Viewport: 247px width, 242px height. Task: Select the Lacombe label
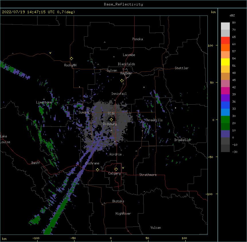coord(129,55)
